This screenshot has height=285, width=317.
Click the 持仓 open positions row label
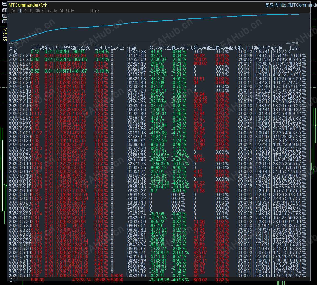tap(13, 52)
